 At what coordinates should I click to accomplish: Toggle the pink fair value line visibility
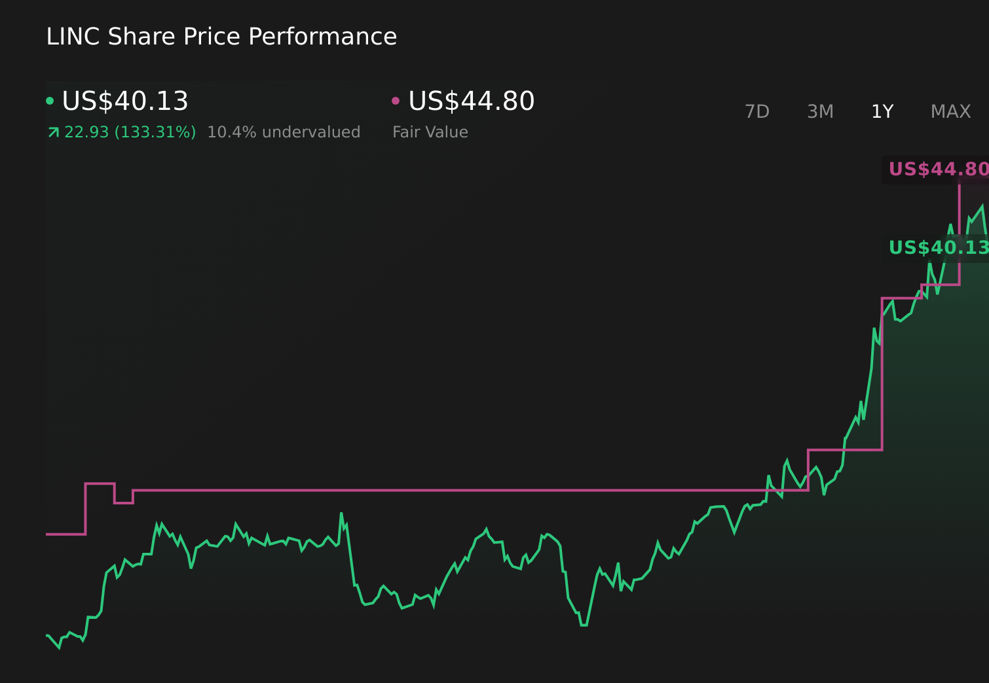[x=395, y=101]
